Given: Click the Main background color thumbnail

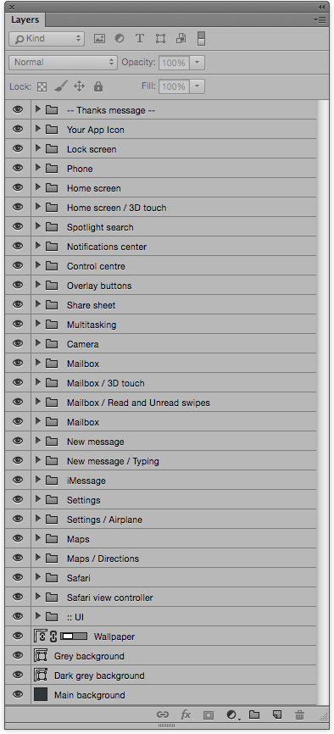Looking at the screenshot, I should coord(42,695).
